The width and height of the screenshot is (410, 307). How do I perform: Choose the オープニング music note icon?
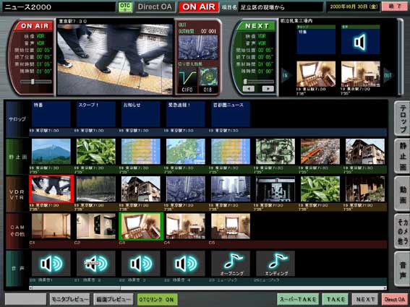[231, 264]
